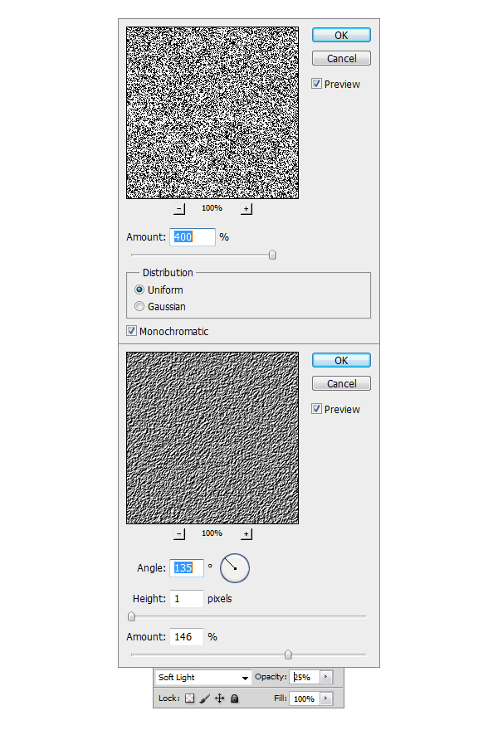
Task: Toggle lock position move icon
Action: coord(219,698)
